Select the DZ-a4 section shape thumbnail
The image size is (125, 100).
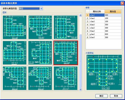pos(15,27)
